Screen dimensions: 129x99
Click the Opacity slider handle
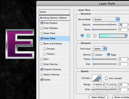pyautogui.click(x=111, y=25)
